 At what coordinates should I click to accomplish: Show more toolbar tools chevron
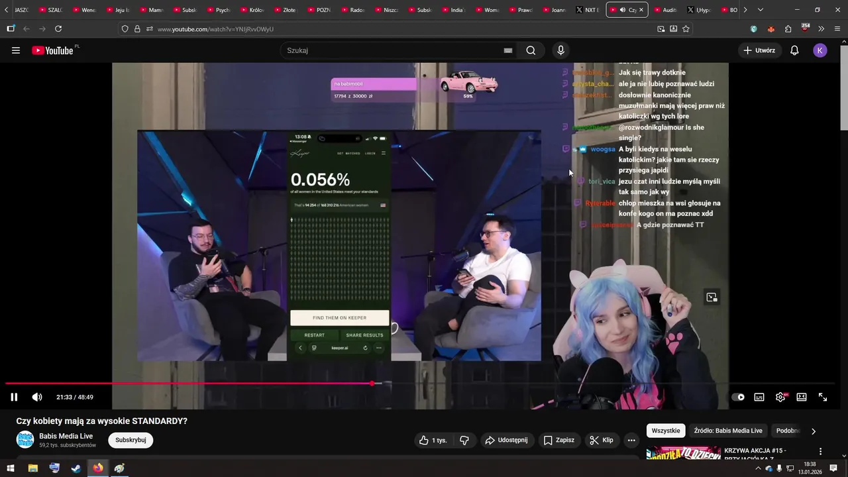(821, 29)
